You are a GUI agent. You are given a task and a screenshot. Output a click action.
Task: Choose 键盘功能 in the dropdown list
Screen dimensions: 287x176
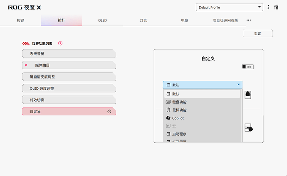point(179,102)
